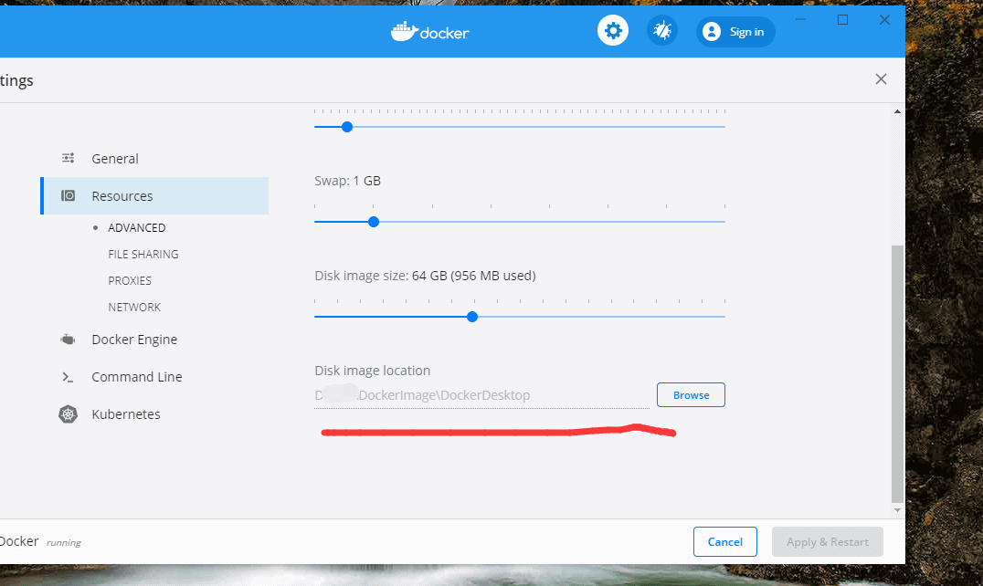The height and width of the screenshot is (586, 983).
Task: Open settings via the gear icon
Action: (613, 31)
